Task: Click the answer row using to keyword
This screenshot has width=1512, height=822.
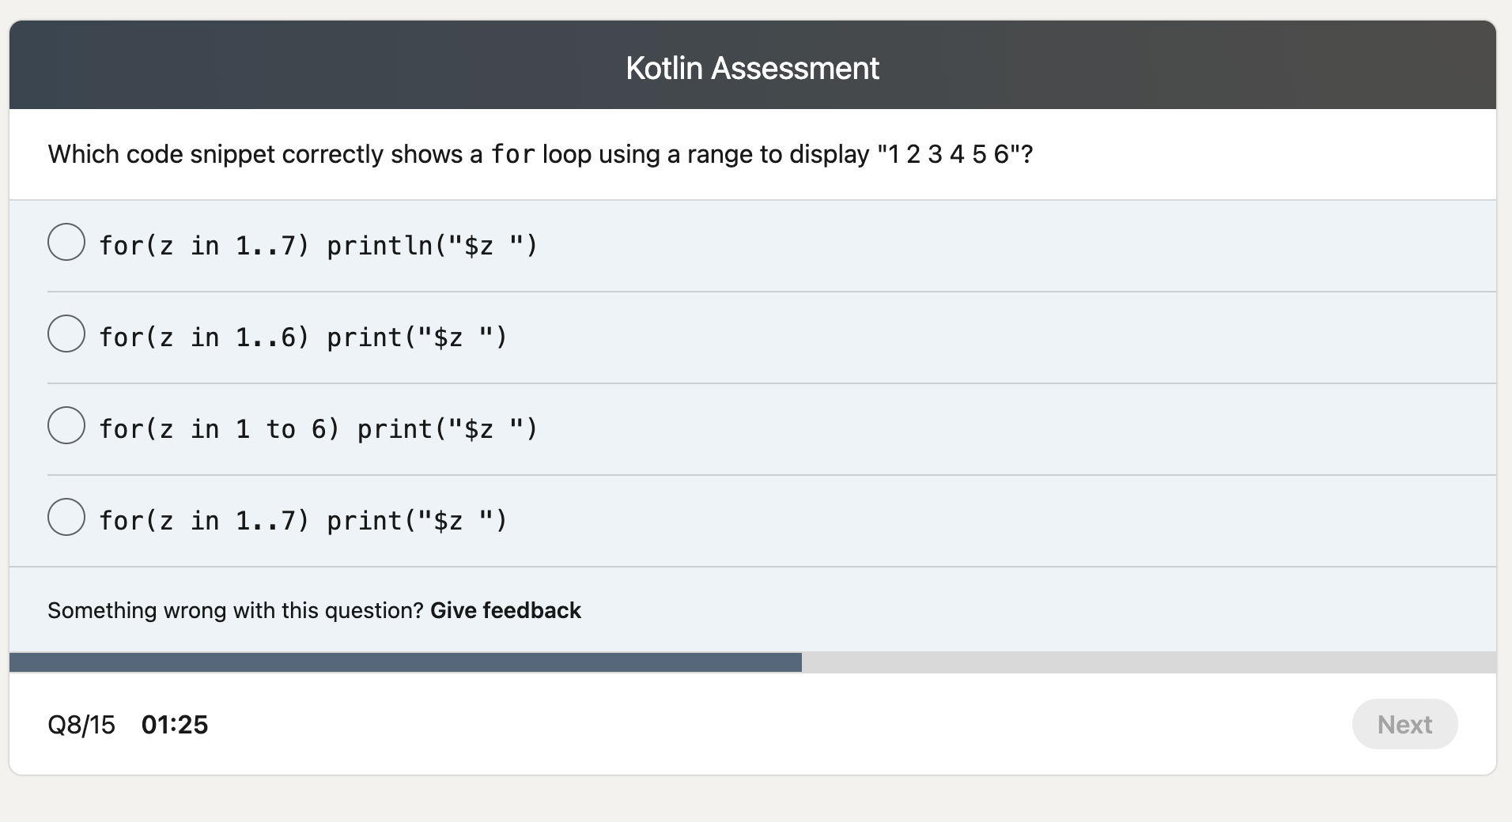Action: [x=316, y=428]
